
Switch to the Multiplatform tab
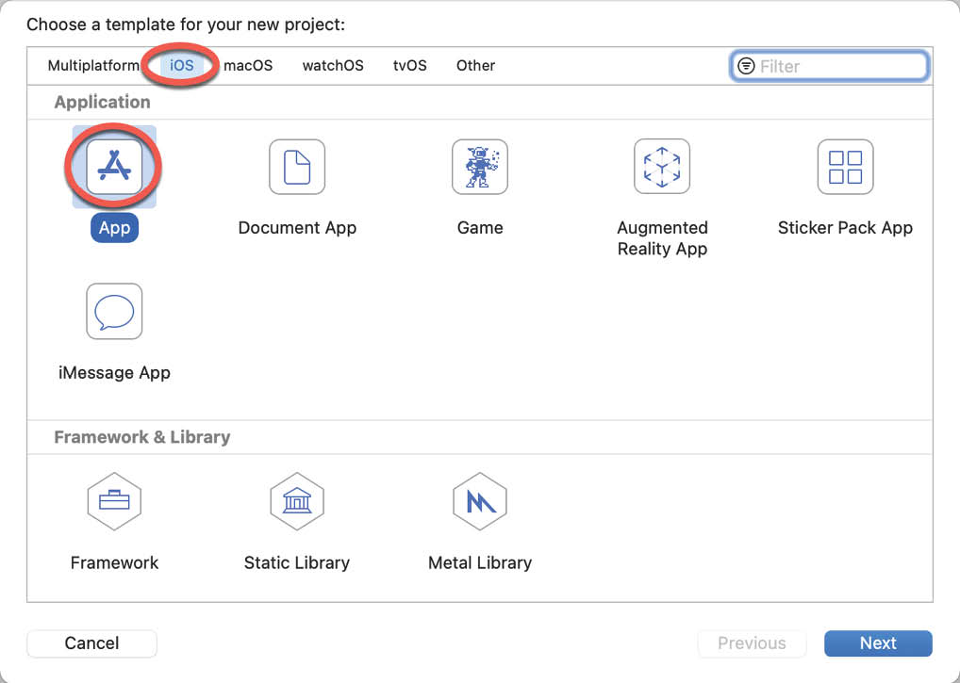point(93,65)
